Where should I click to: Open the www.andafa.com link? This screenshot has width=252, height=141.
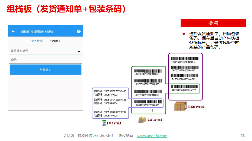pyautogui.click(x=152, y=136)
